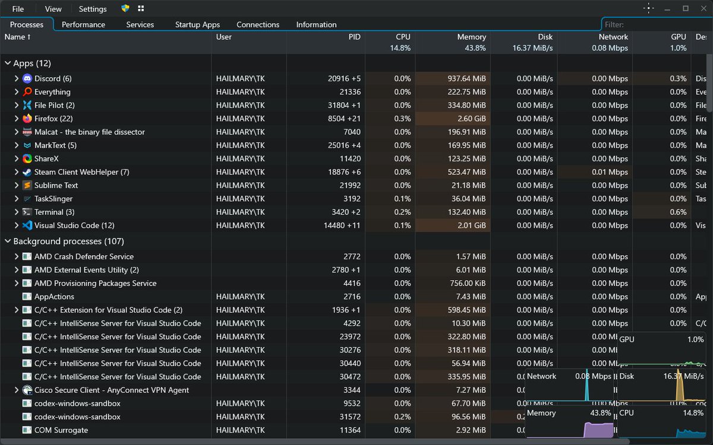Click the ShareX icon
713x445 pixels.
click(27, 158)
